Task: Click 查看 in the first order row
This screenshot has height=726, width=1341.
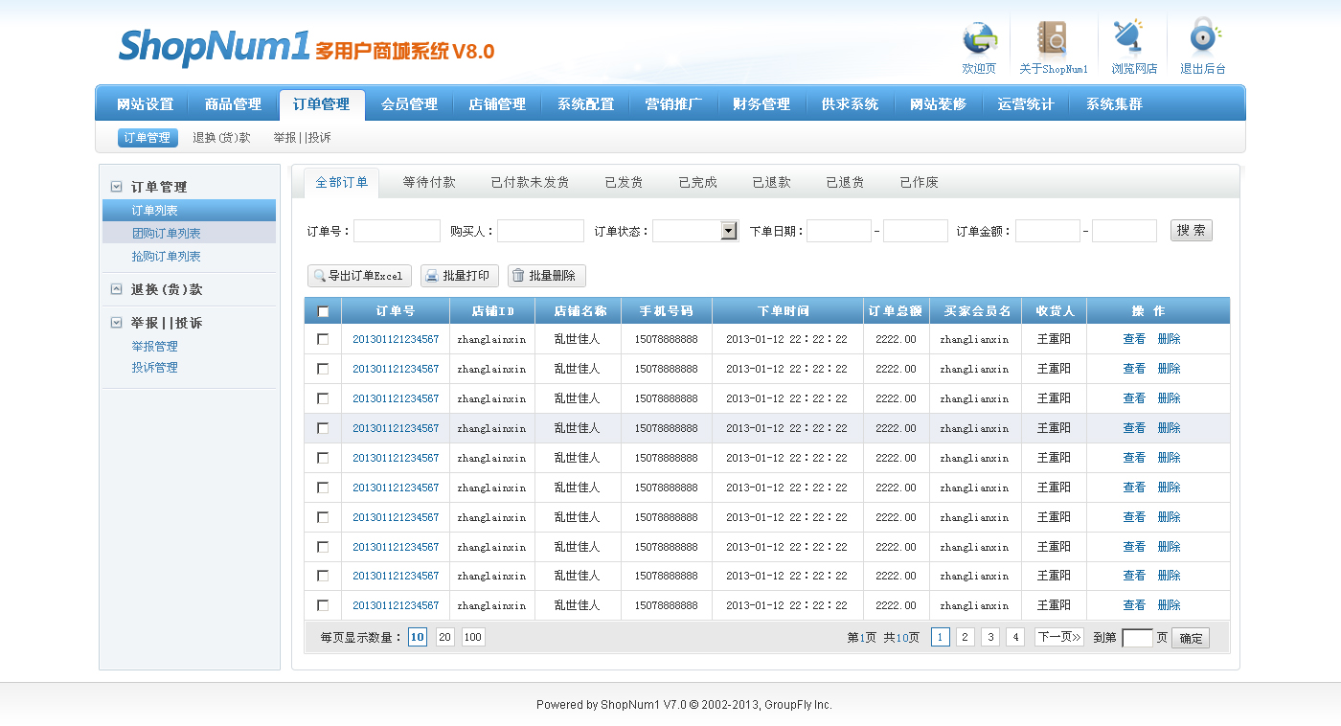Action: pyautogui.click(x=1134, y=339)
